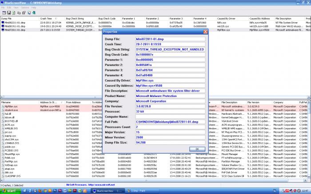The height and width of the screenshot is (194, 311).
Task: Launch Word from the quick launch bar
Action: pos(65,191)
